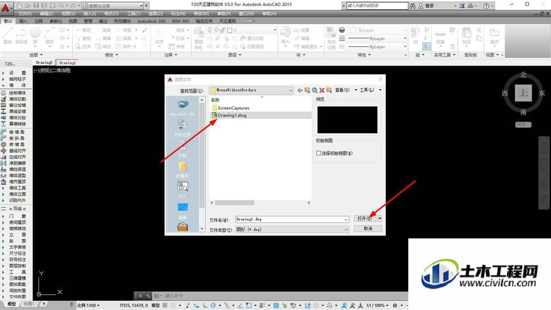This screenshot has width=551, height=310.
Task: Open the 比例 1:100 scale dropdown
Action: coord(88,306)
